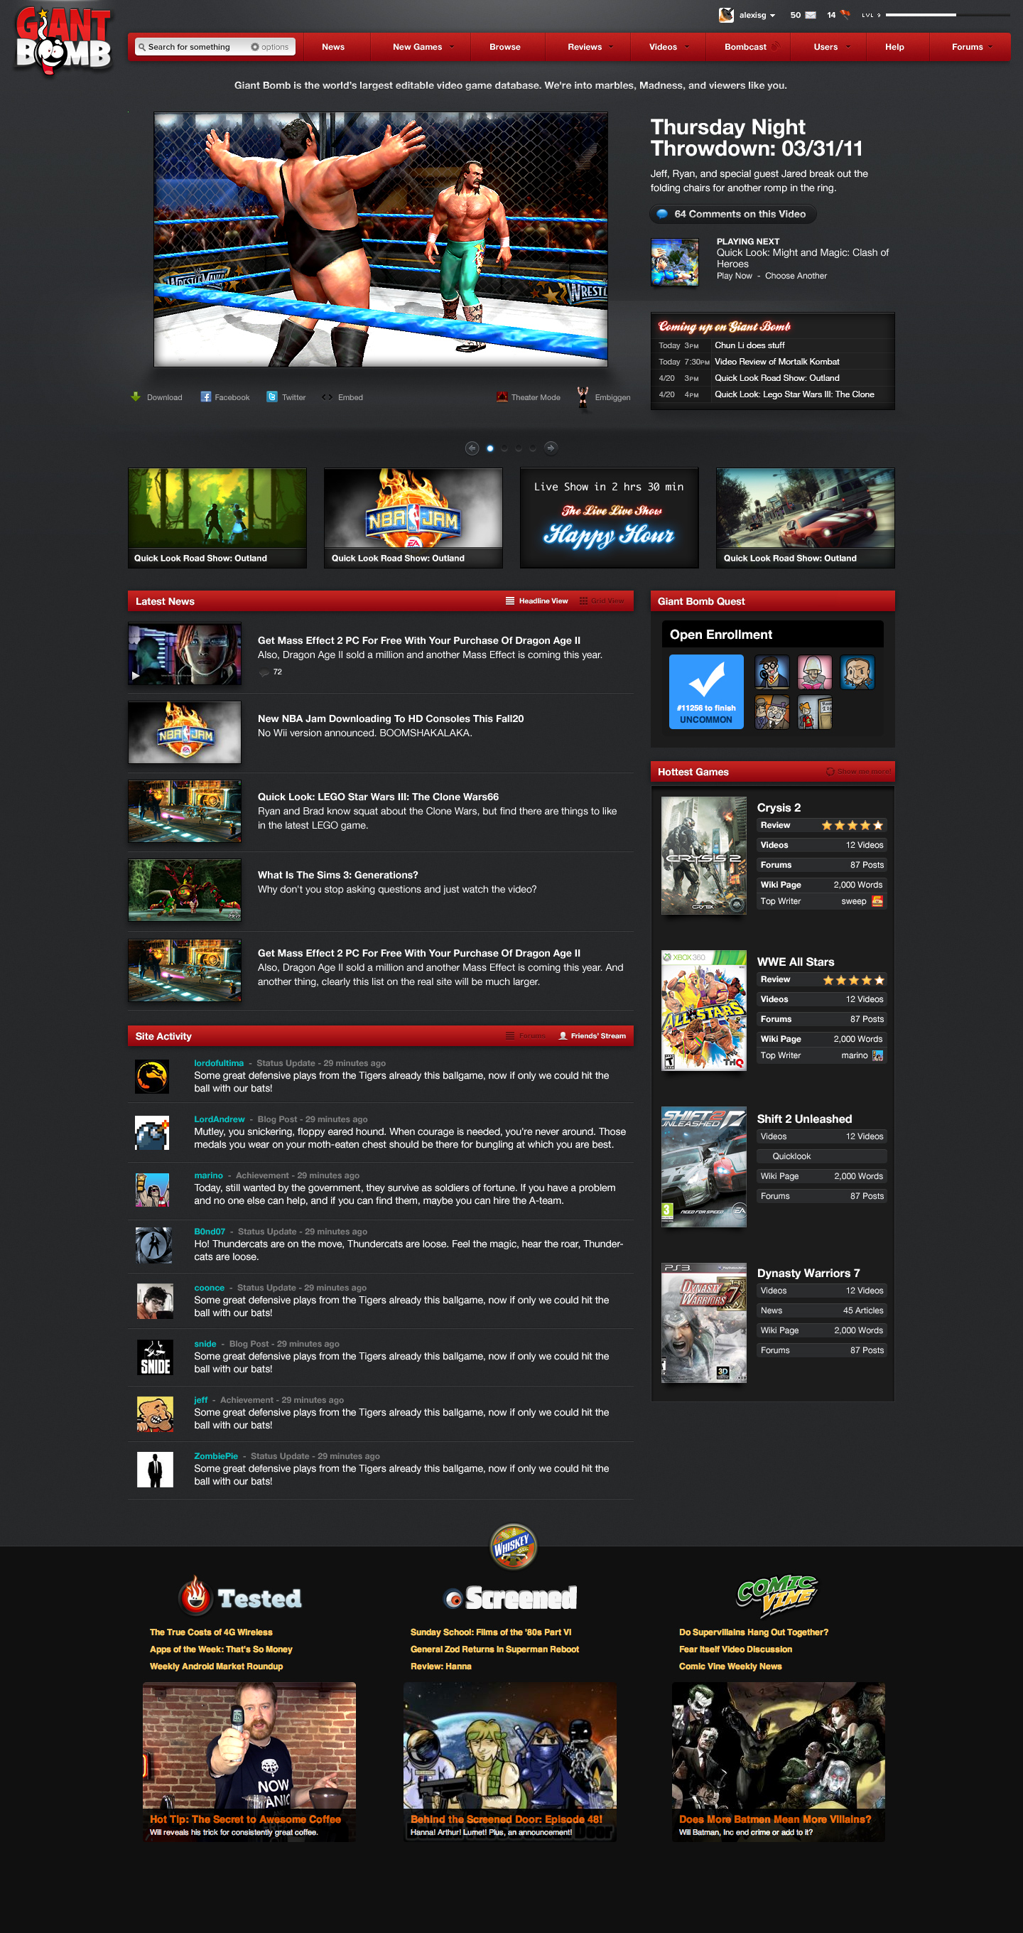Click the red flag notifications icon
The image size is (1023, 1933).
845,14
